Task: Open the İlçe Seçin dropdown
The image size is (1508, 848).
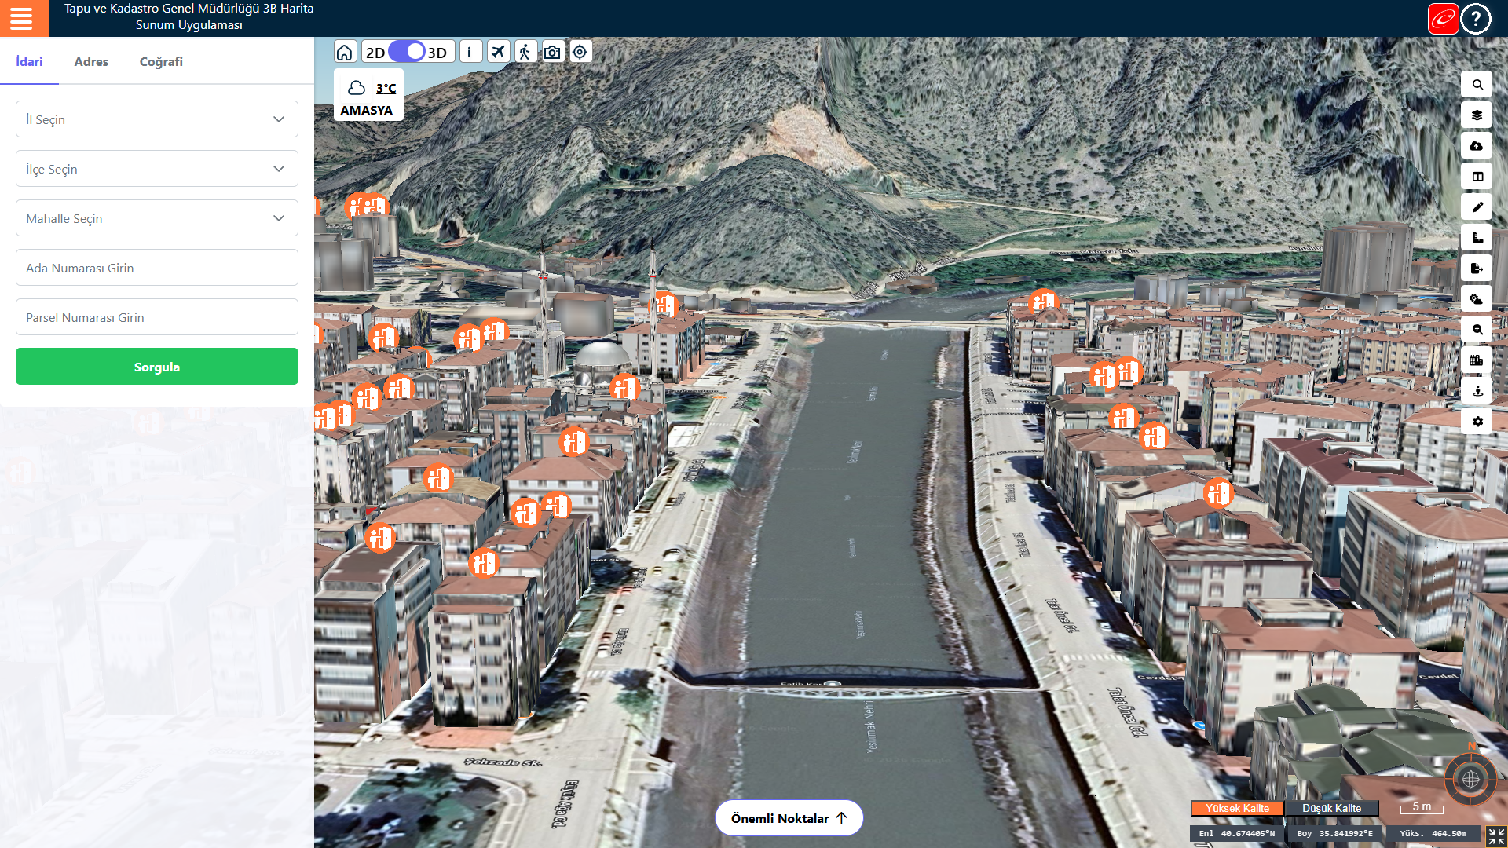Action: [157, 169]
